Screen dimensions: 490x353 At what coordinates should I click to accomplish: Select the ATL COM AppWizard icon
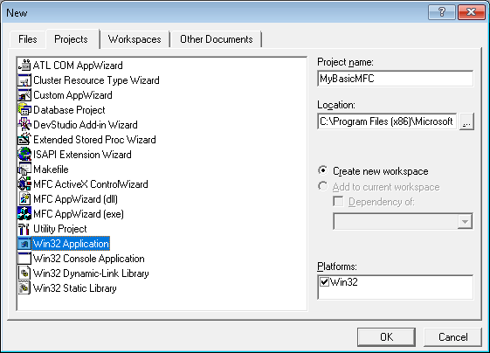point(24,66)
